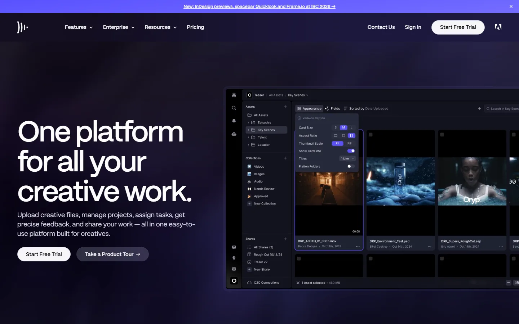This screenshot has height=324, width=519.
Task: Click the plus icon beside the Shares heading
Action: tap(285, 239)
